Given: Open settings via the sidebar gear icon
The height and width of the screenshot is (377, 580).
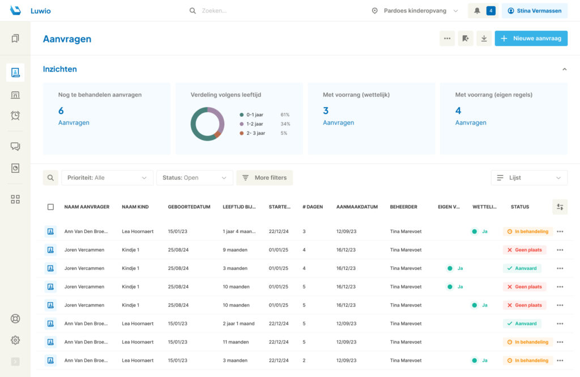Looking at the screenshot, I should 15,340.
